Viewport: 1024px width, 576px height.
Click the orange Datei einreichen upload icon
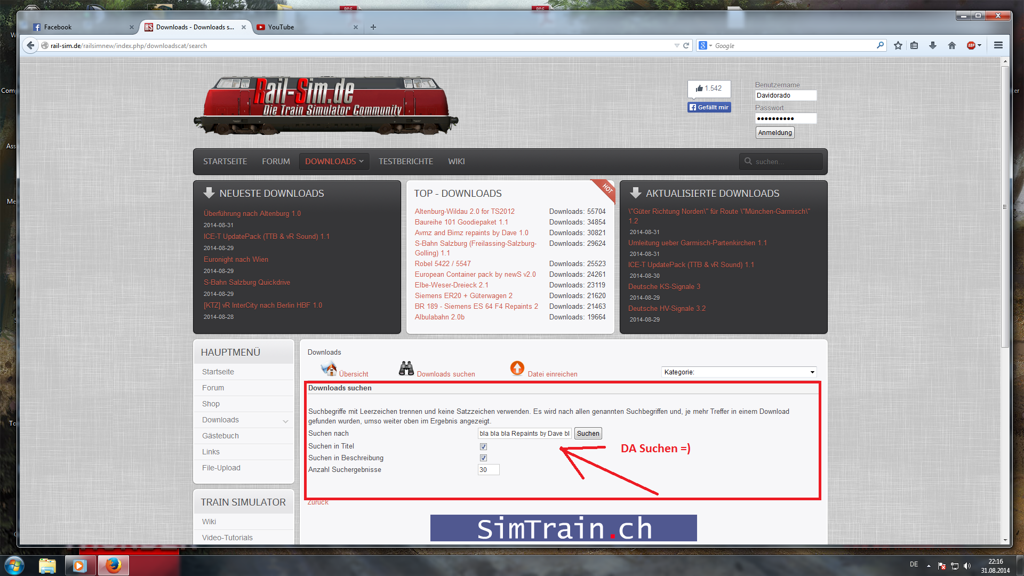click(x=517, y=368)
